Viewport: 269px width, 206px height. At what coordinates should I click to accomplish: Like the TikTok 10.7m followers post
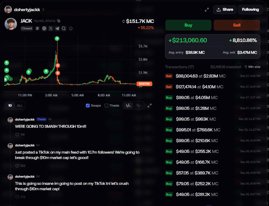pos(17,166)
